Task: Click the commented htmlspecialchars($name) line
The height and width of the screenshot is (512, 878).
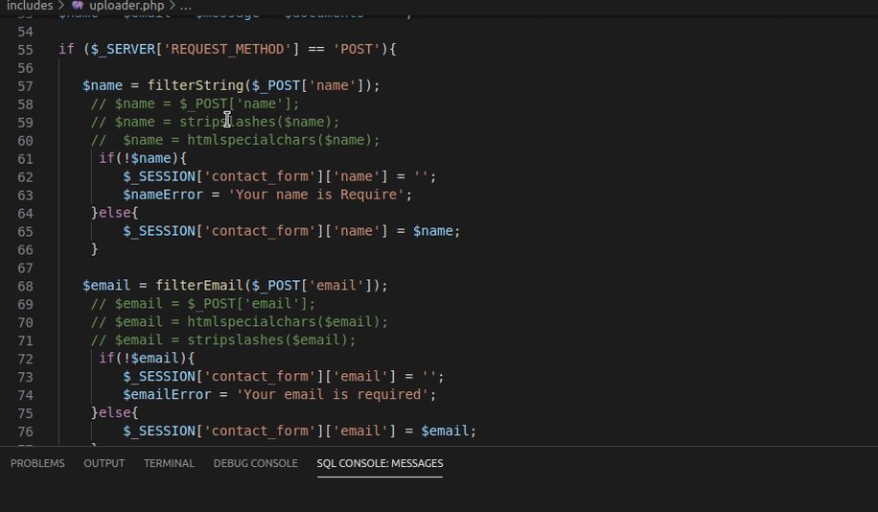Action: [235, 140]
